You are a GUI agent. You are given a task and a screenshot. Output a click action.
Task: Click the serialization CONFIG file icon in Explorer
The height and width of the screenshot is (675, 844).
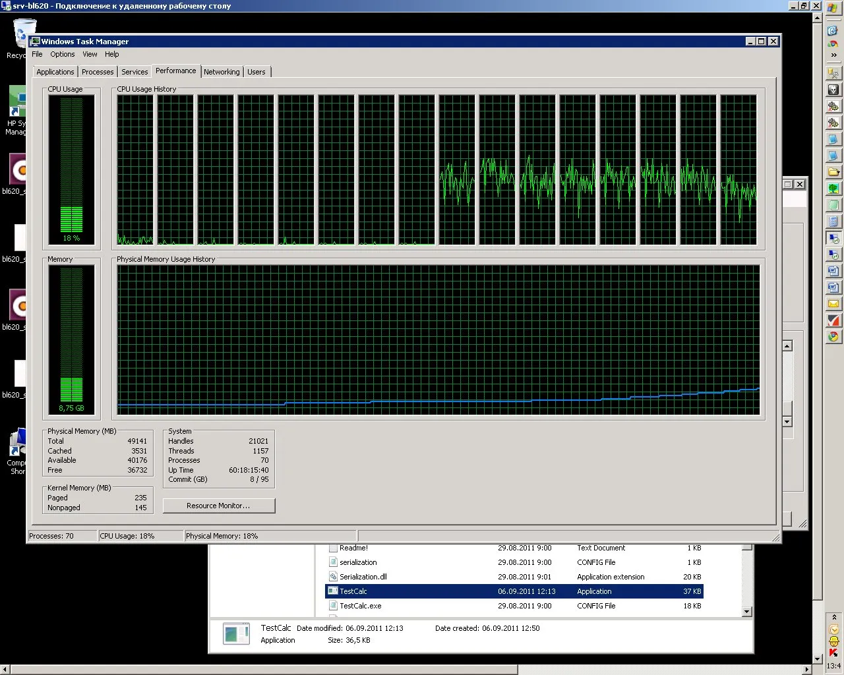[x=333, y=562]
